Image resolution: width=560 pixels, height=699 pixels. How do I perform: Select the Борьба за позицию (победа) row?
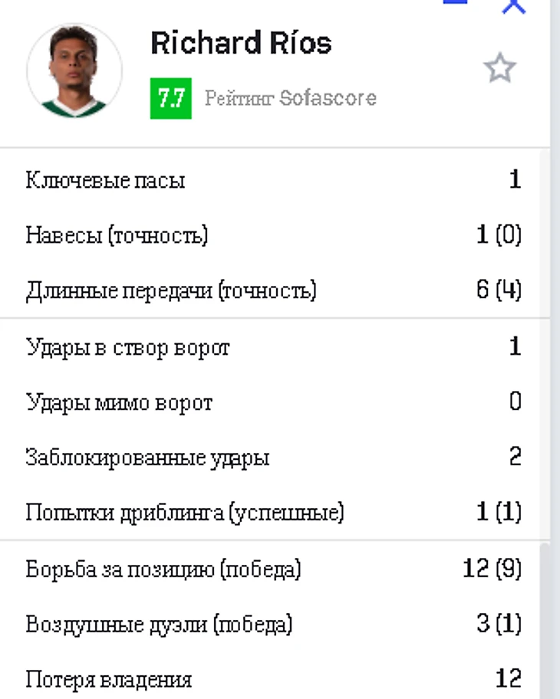point(274,569)
